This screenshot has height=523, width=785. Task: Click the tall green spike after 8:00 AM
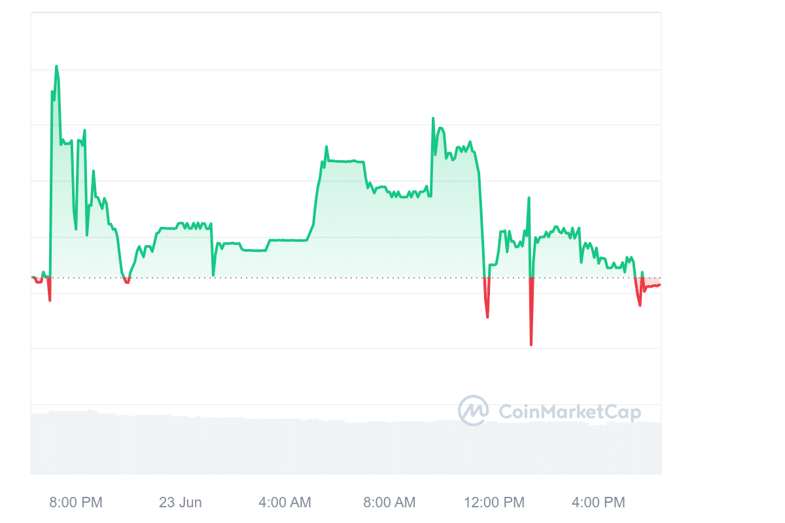[x=433, y=119]
